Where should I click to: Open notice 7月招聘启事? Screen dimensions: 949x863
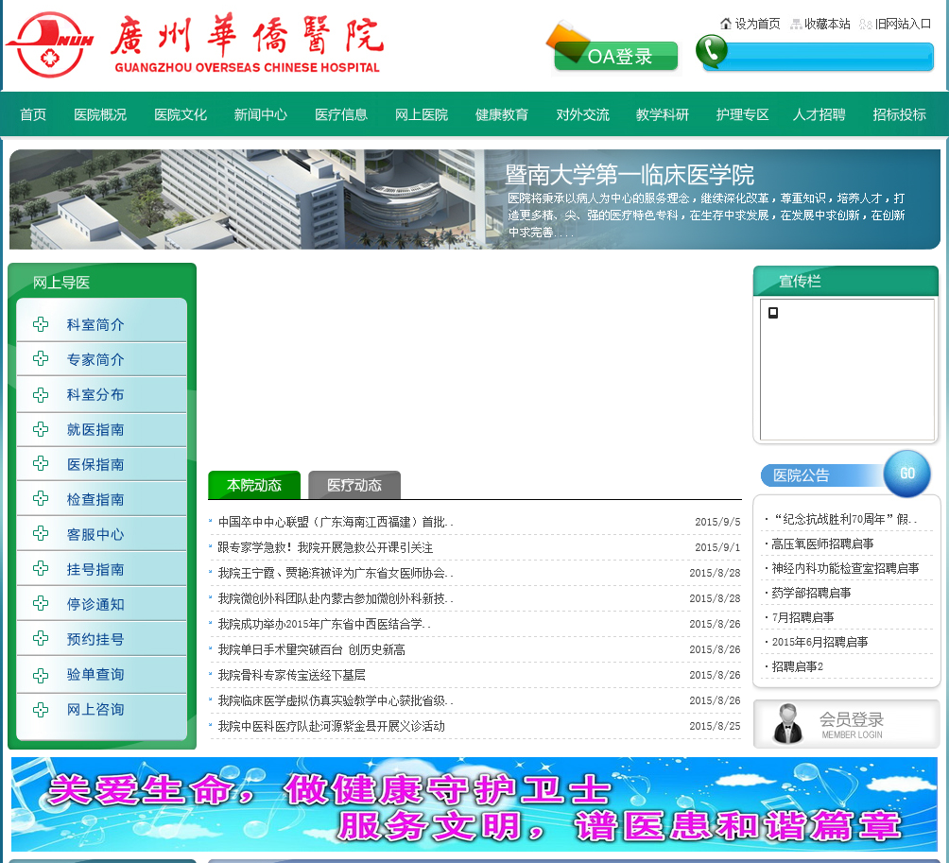pyautogui.click(x=803, y=617)
